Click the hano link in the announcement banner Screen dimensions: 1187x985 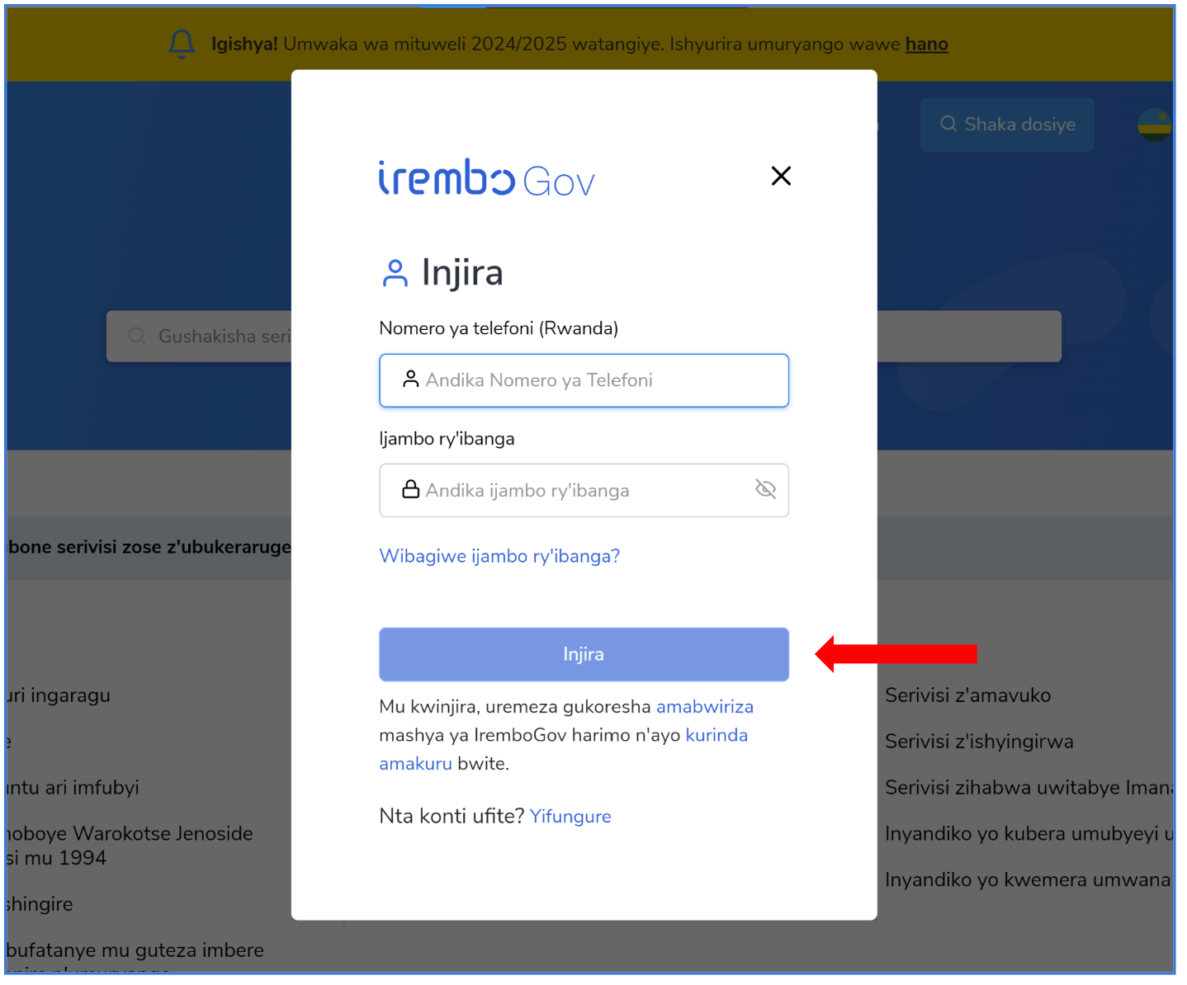(927, 44)
